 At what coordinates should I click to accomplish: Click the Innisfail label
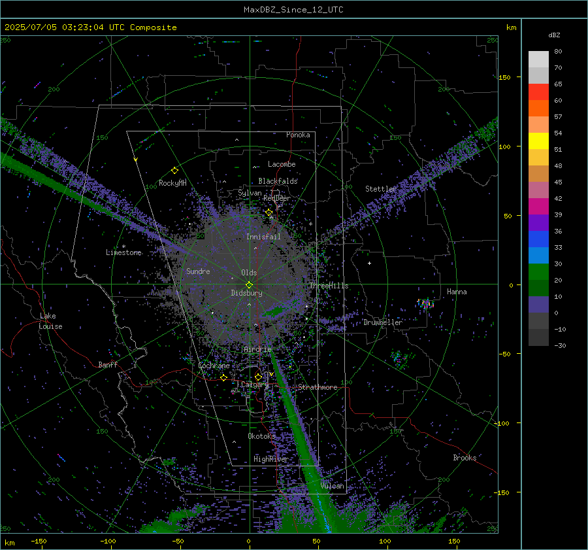point(263,237)
